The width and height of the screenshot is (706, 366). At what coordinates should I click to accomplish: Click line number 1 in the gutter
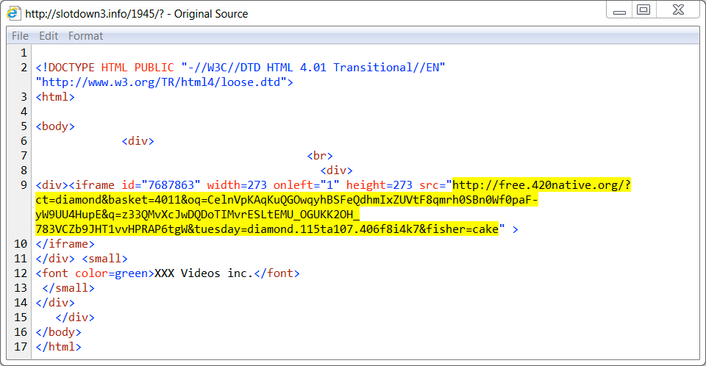point(24,53)
